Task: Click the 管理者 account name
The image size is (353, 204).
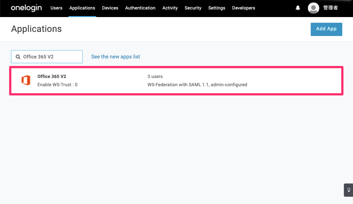Action: 331,8
